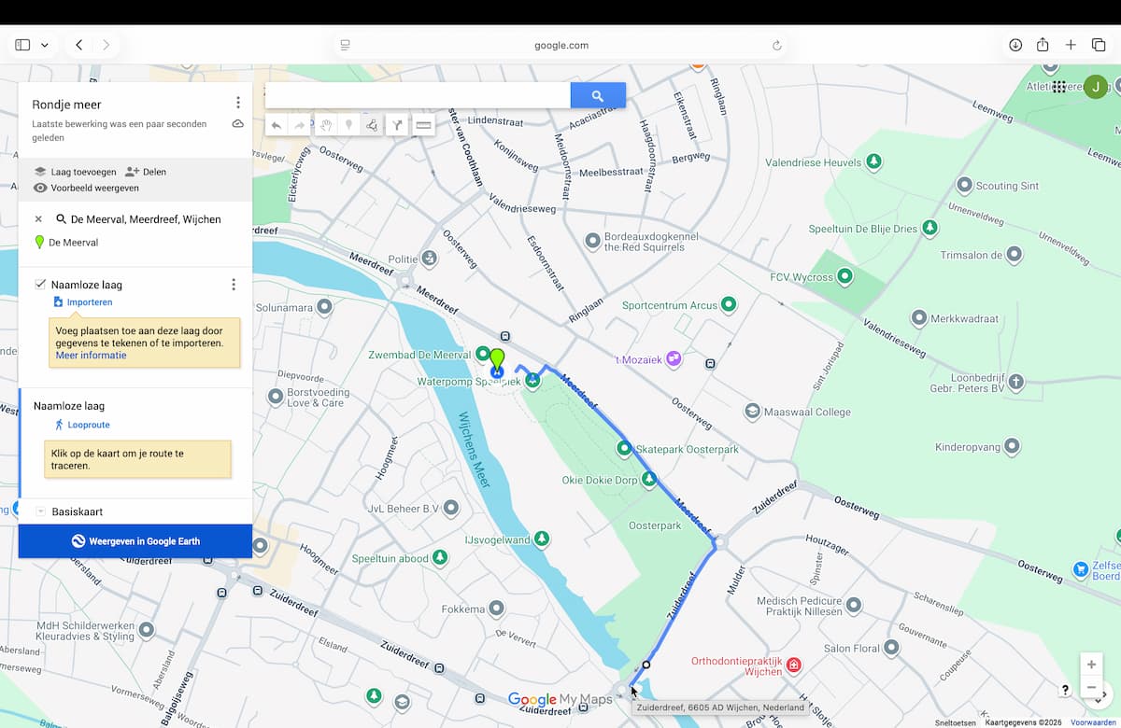Click the green De Meerval map pin

click(x=497, y=359)
